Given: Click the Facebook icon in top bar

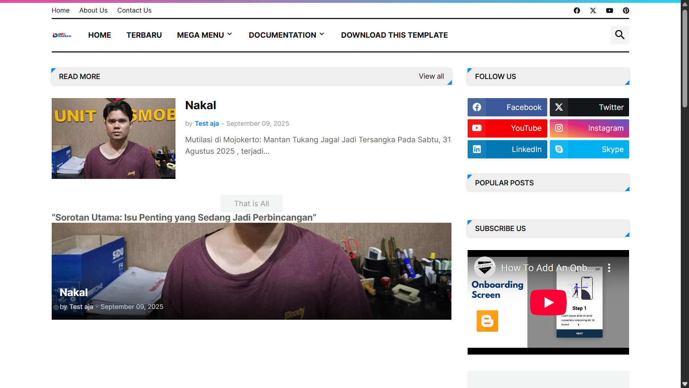Looking at the screenshot, I should (577, 10).
